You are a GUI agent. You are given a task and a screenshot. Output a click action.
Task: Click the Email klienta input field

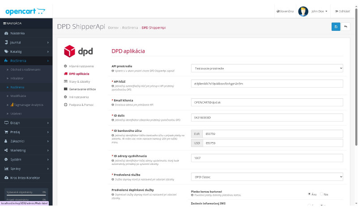tap(267, 102)
